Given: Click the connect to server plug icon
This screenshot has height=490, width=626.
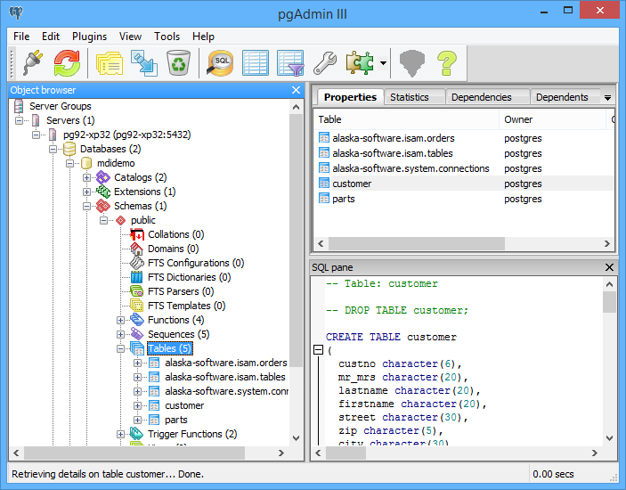Looking at the screenshot, I should coord(34,62).
